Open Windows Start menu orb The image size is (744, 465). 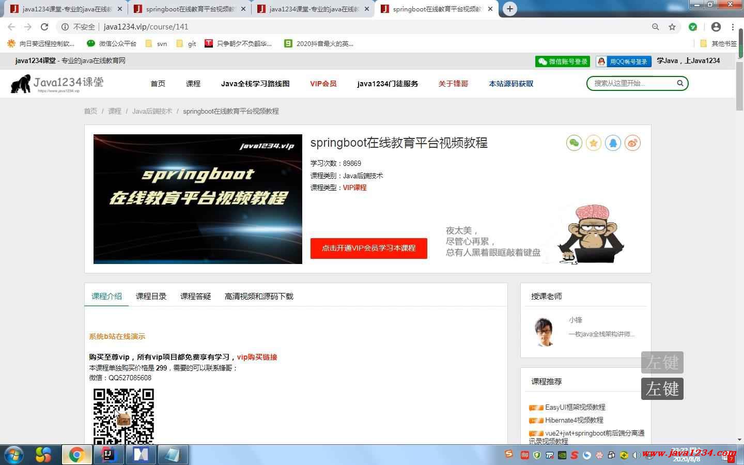[x=13, y=455]
